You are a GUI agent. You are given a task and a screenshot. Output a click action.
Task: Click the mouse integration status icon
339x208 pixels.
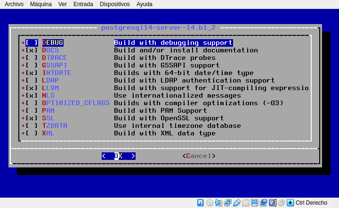pos(281,203)
